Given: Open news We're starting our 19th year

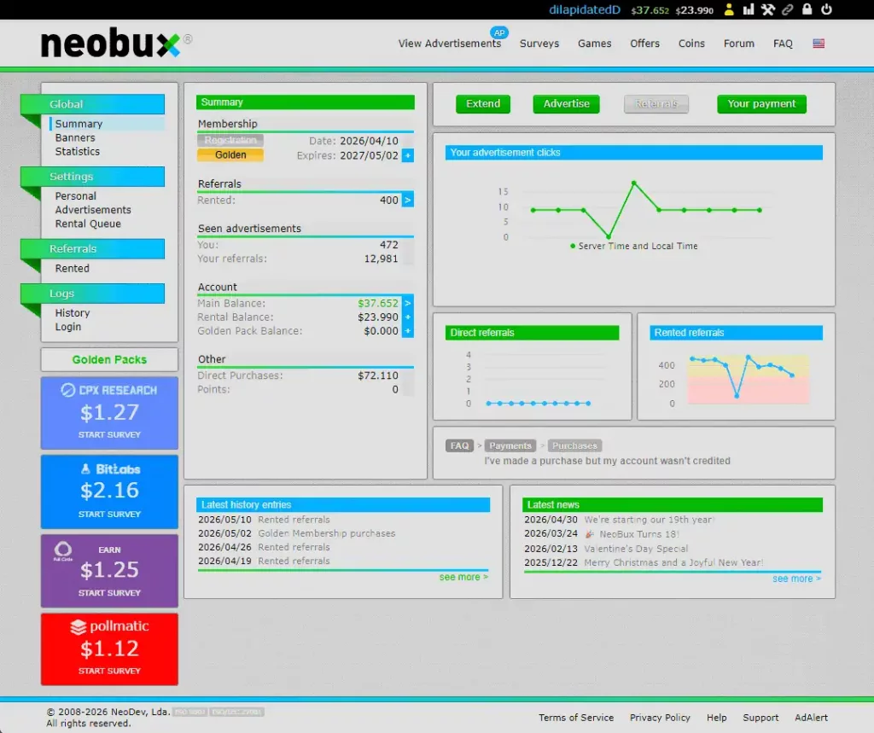Looking at the screenshot, I should coord(650,520).
